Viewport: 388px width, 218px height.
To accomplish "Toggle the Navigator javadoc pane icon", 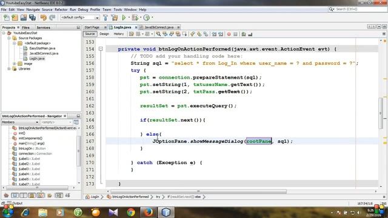I will coord(76,122).
